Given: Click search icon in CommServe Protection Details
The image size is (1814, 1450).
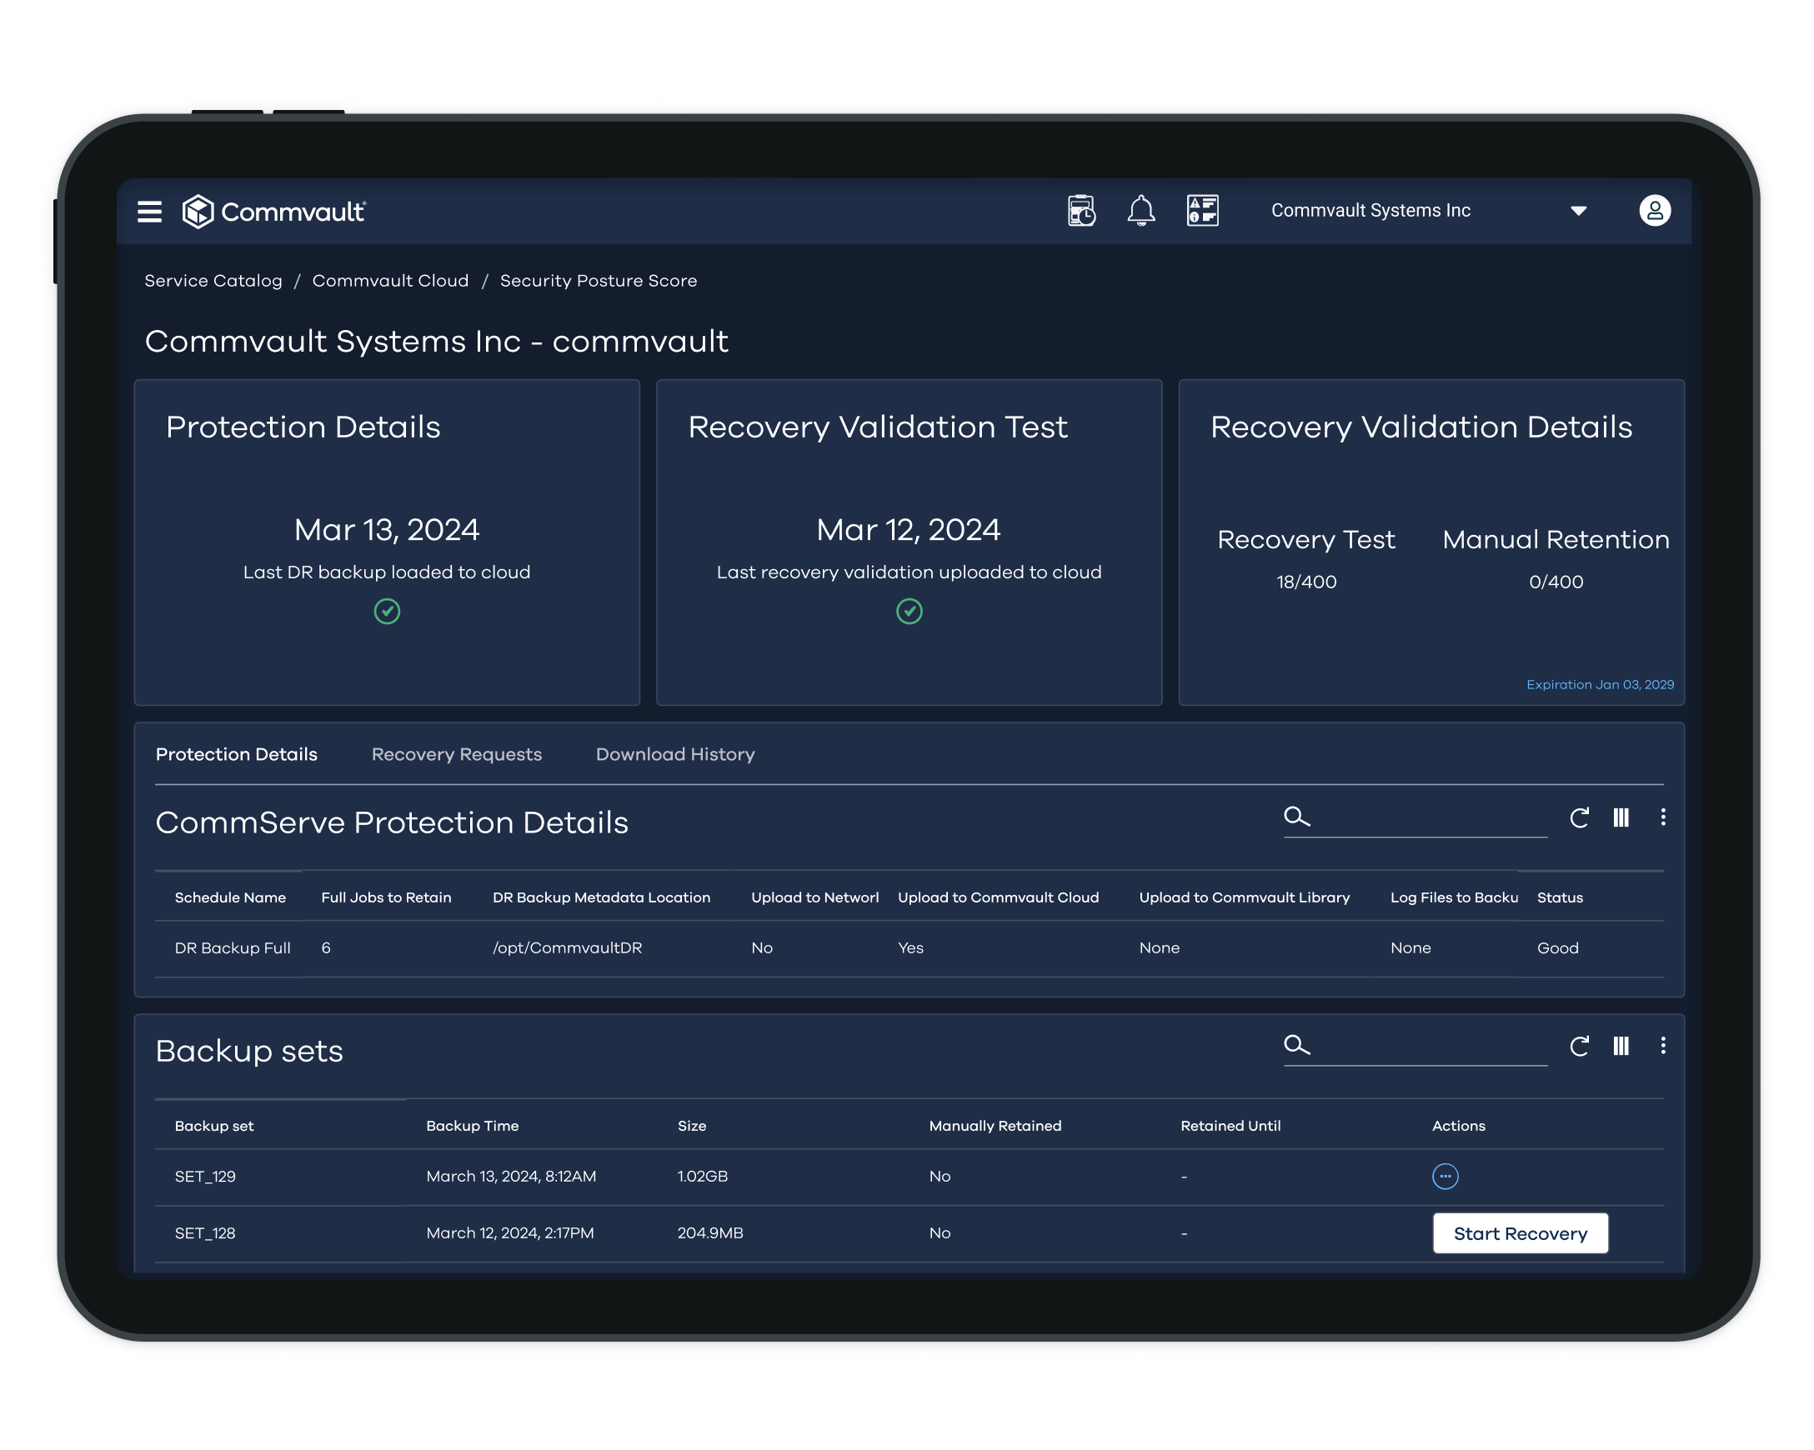Looking at the screenshot, I should pos(1296,817).
